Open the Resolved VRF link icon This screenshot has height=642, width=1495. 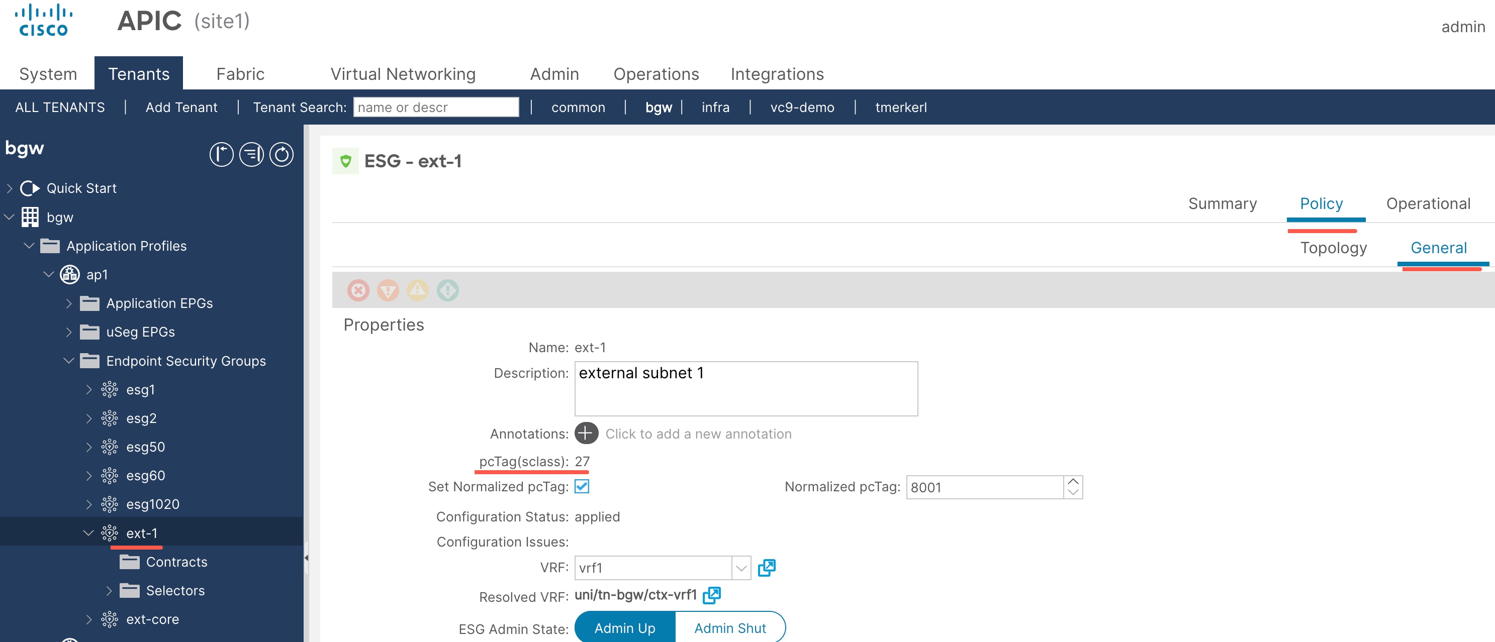711,595
